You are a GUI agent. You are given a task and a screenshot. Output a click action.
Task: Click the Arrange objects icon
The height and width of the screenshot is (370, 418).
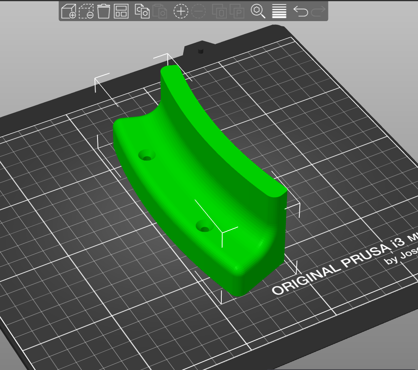121,11
